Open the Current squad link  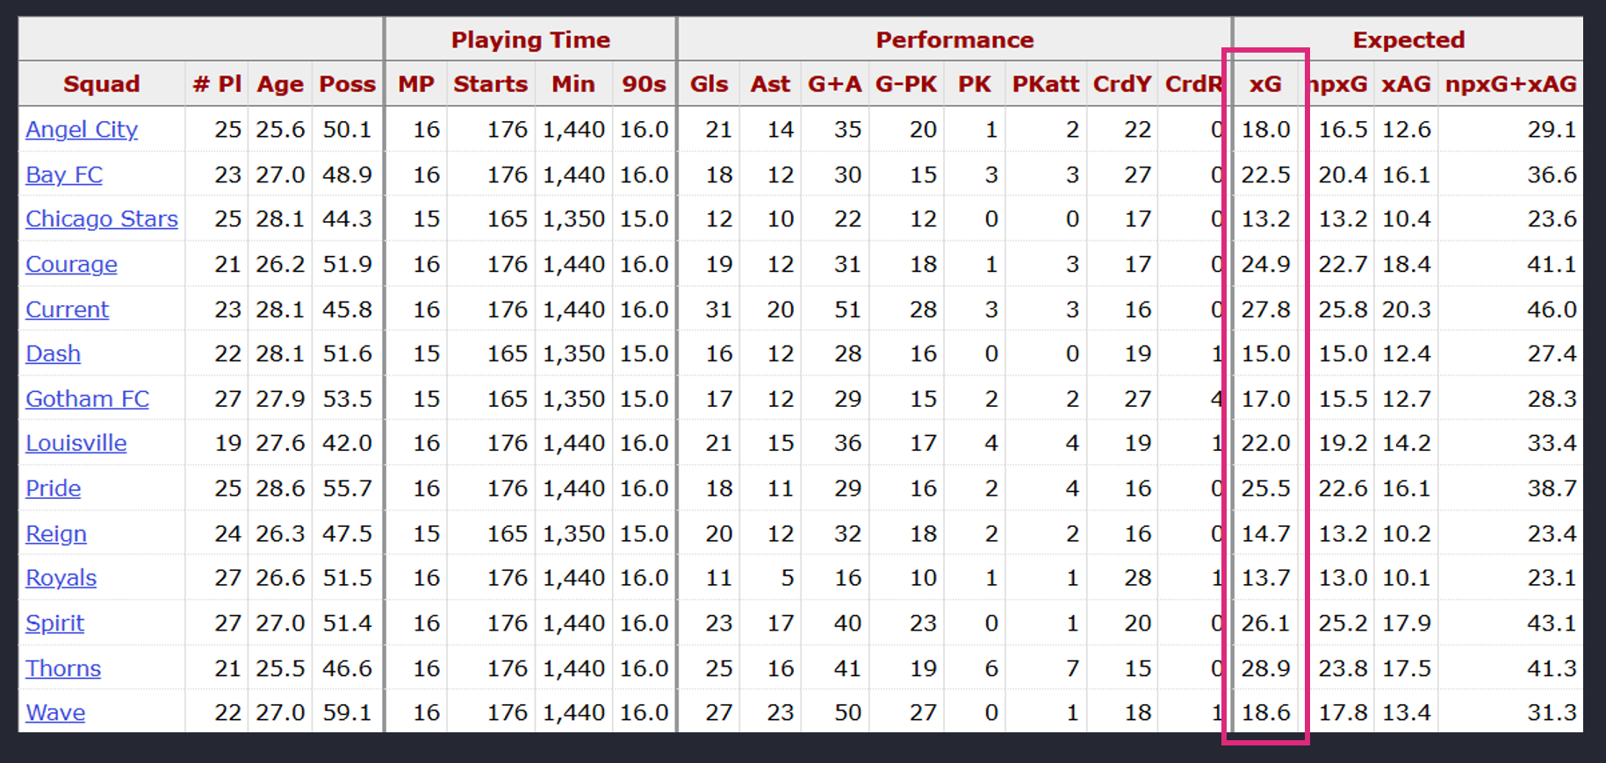[x=67, y=310]
